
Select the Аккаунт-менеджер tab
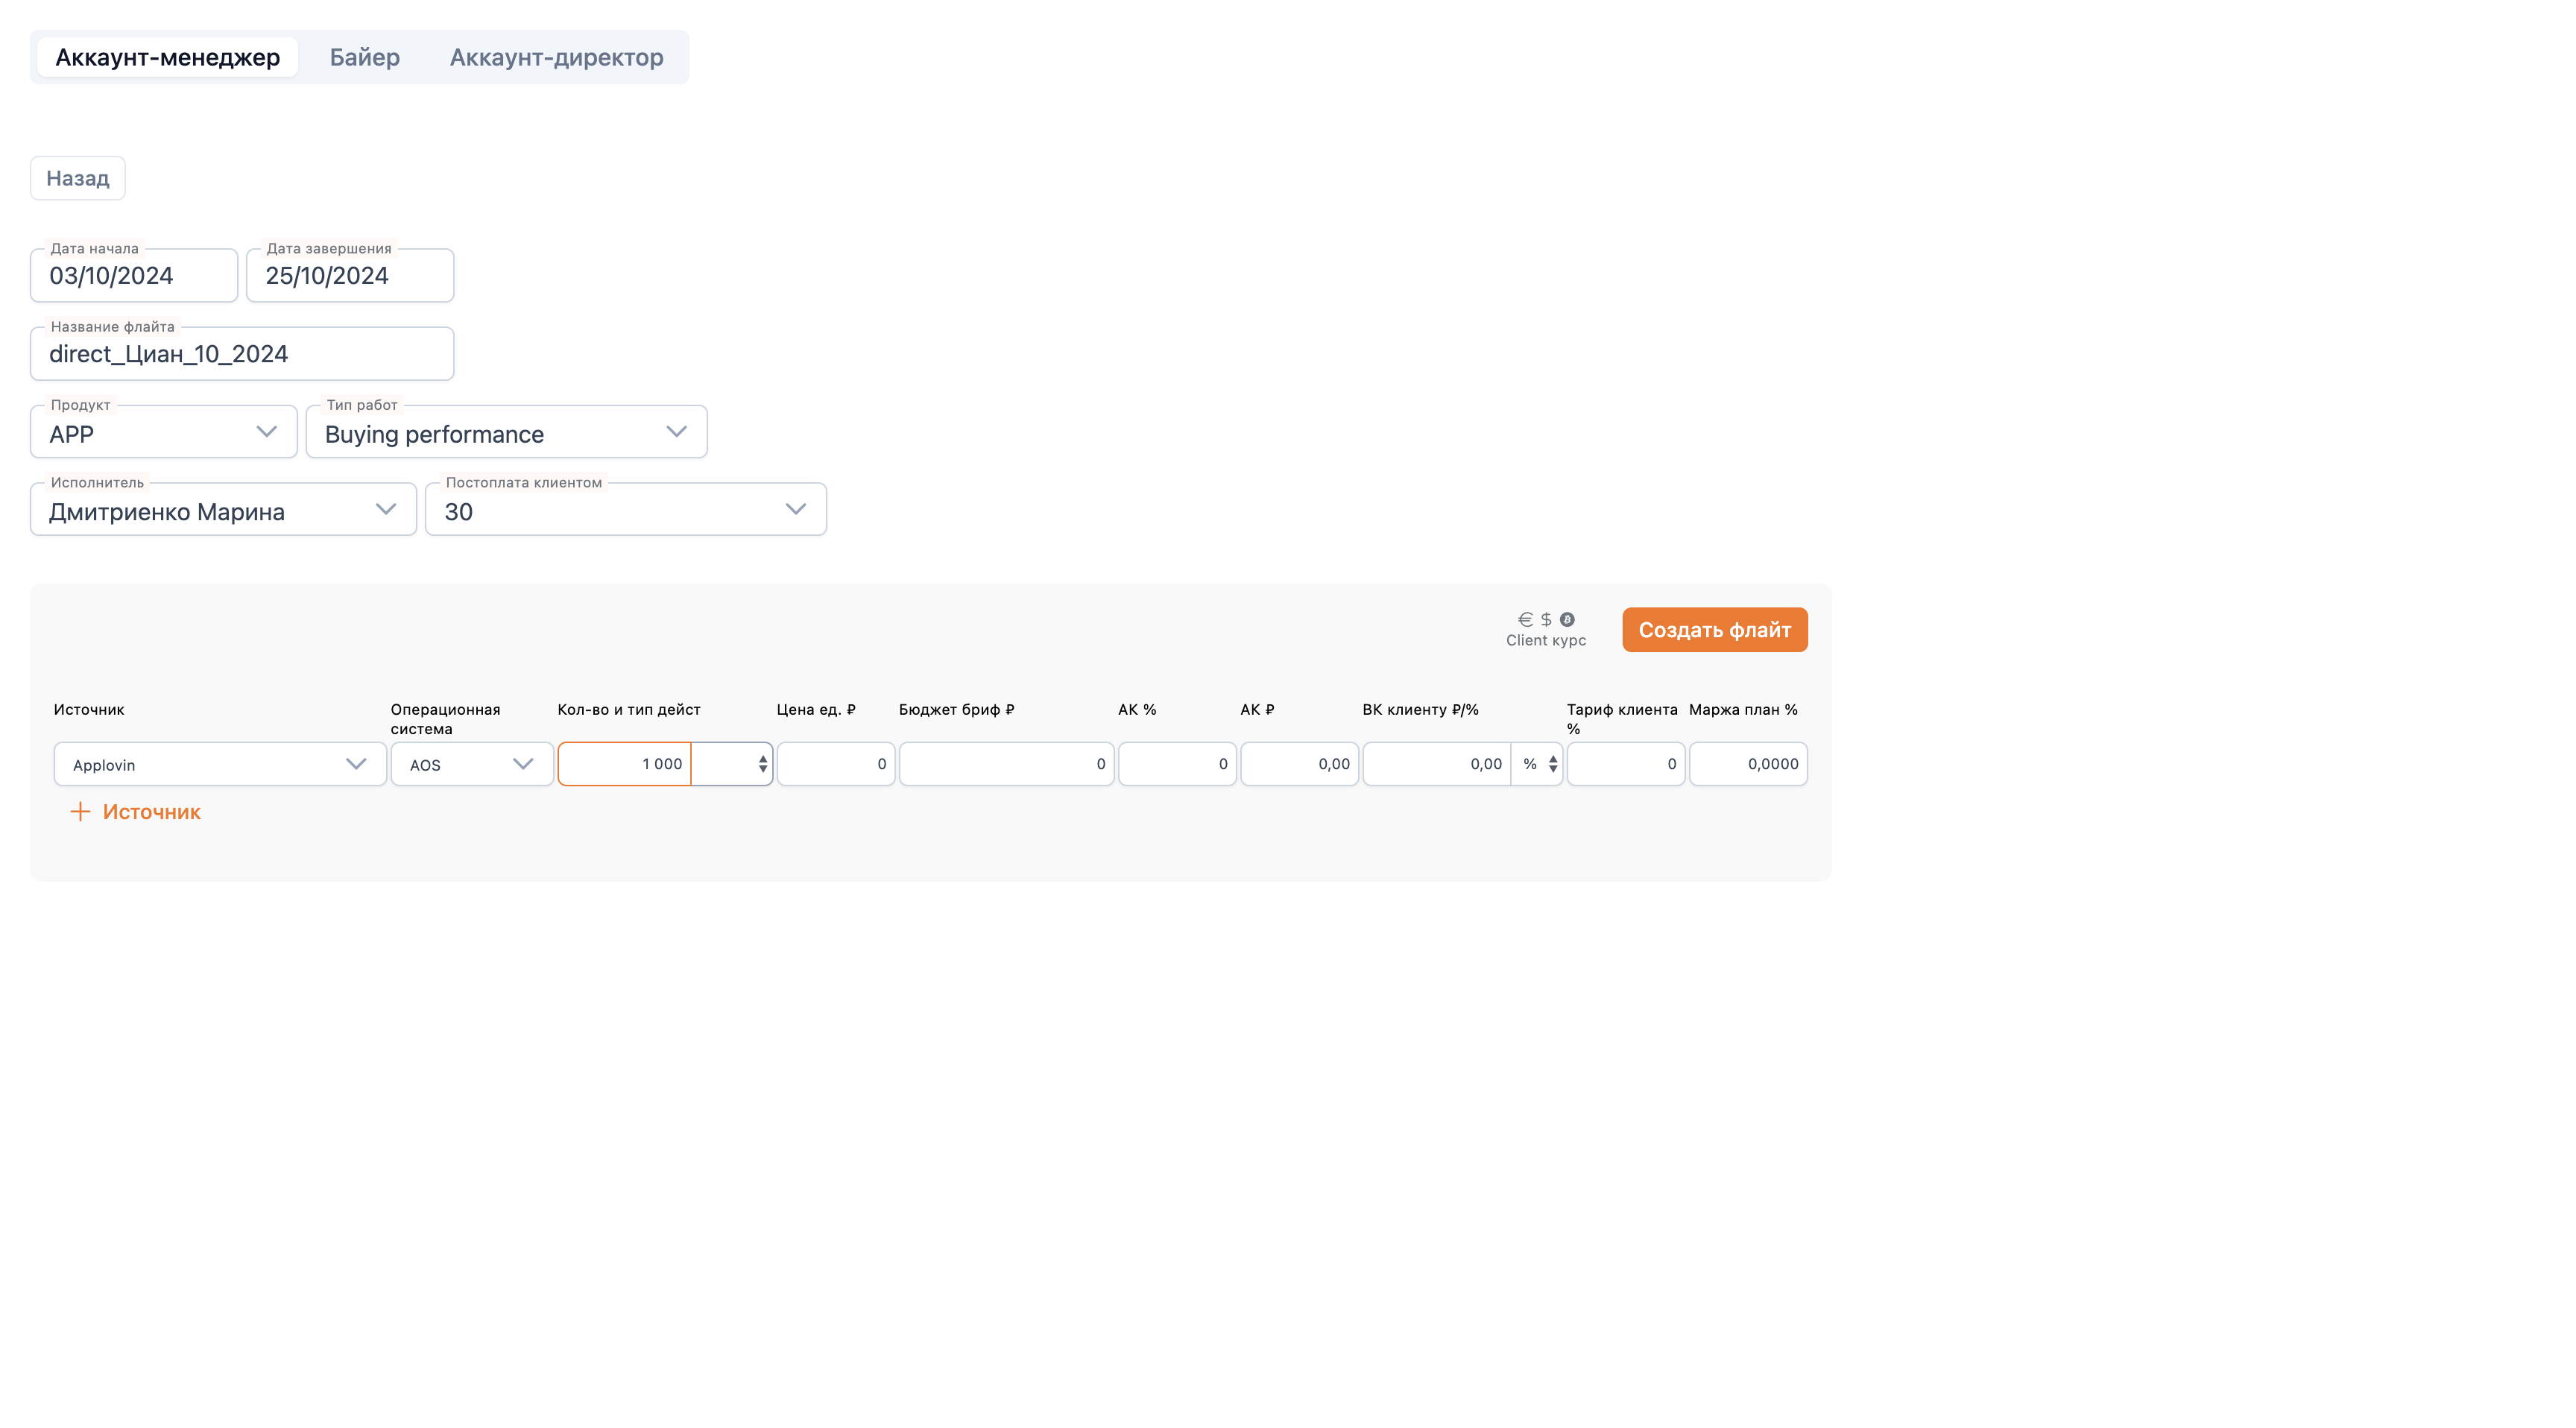(x=168, y=57)
